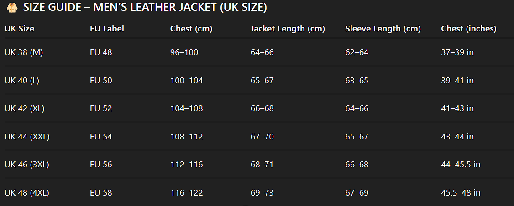This screenshot has height=206, width=514.
Task: Click the 66–68 sleeve length cell
Action: click(357, 165)
